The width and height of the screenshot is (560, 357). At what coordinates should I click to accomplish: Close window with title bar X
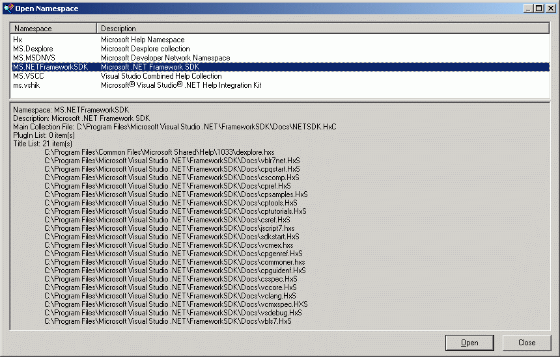coord(551,8)
